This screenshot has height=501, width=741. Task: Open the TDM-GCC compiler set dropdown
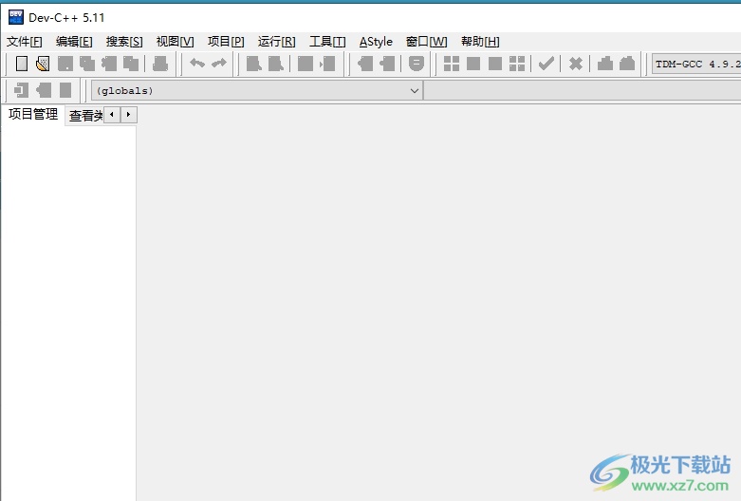point(696,64)
